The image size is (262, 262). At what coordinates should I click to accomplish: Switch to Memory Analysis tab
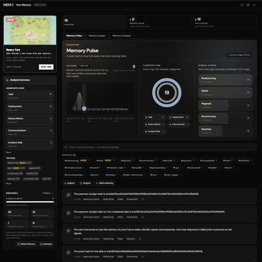pyautogui.click(x=122, y=36)
